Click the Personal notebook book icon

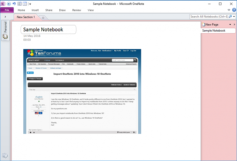coord(5,36)
